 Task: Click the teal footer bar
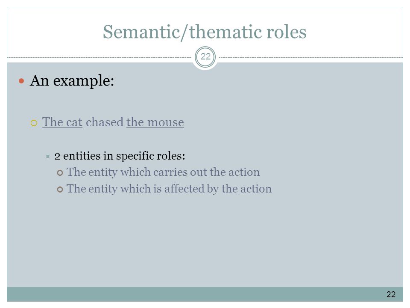tap(205, 294)
